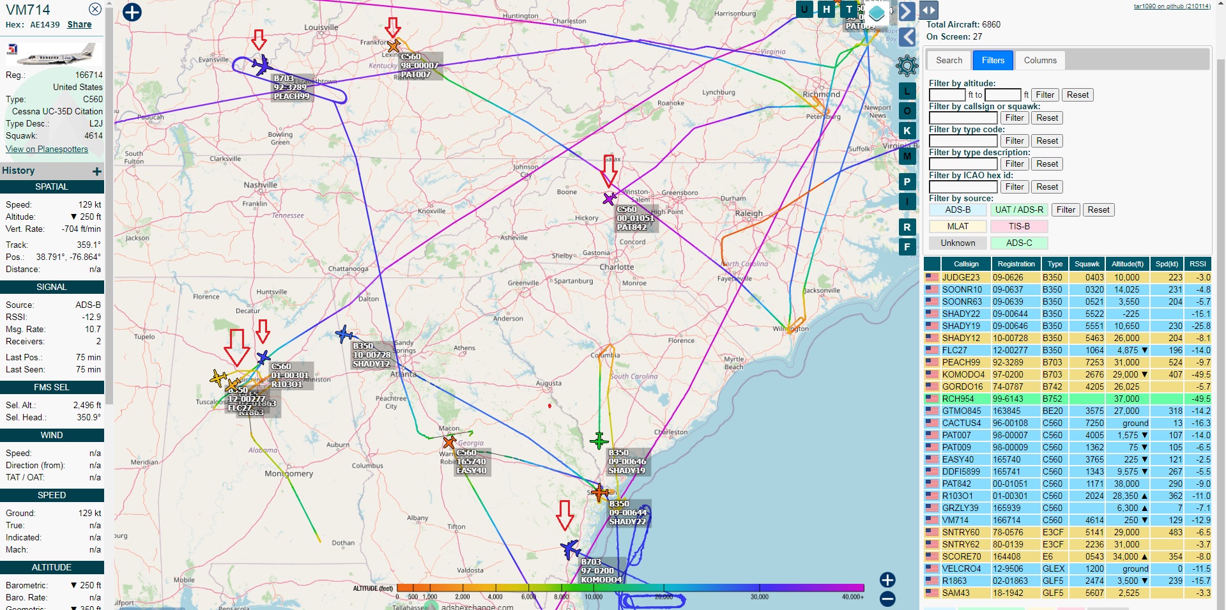Switch to the Filters tab
Image resolution: width=1226 pixels, height=610 pixels.
point(993,60)
